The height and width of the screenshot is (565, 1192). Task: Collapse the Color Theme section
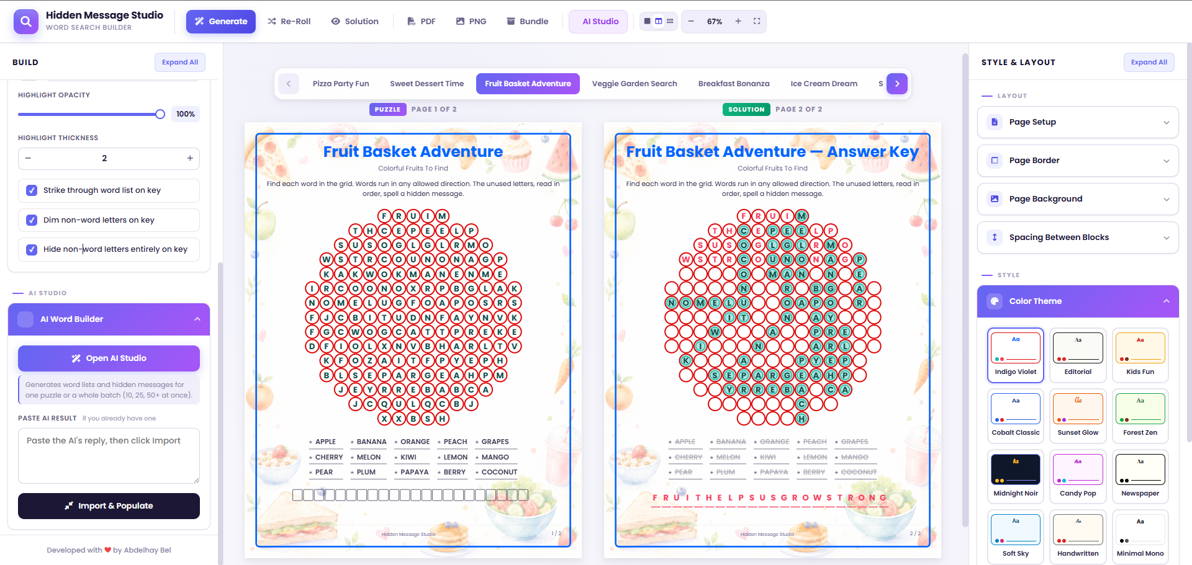click(1078, 301)
